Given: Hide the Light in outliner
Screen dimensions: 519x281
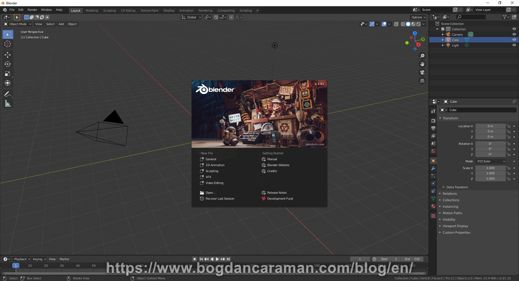Looking at the screenshot, I should pos(514,45).
